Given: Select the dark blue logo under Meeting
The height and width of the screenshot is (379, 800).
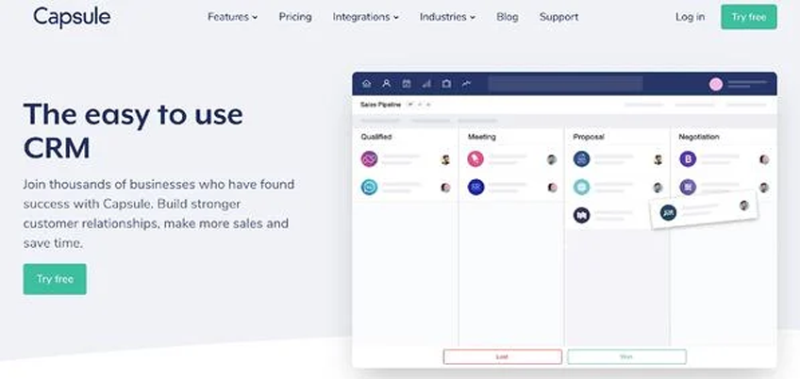Looking at the screenshot, I should tap(475, 188).
